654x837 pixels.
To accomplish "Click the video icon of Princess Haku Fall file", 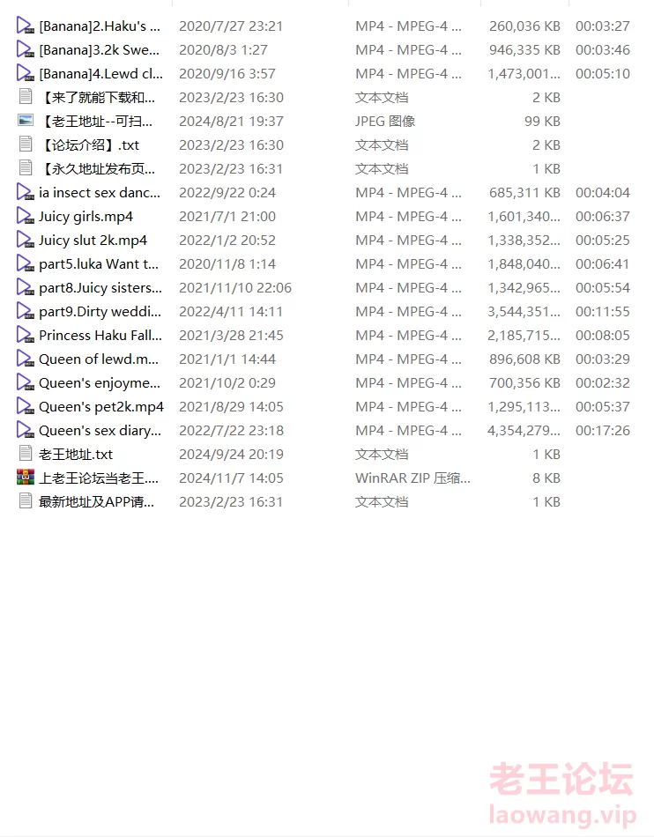I will pos(25,335).
